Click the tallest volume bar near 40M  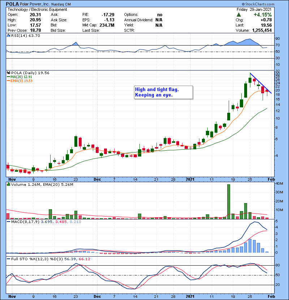[x=229, y=201]
